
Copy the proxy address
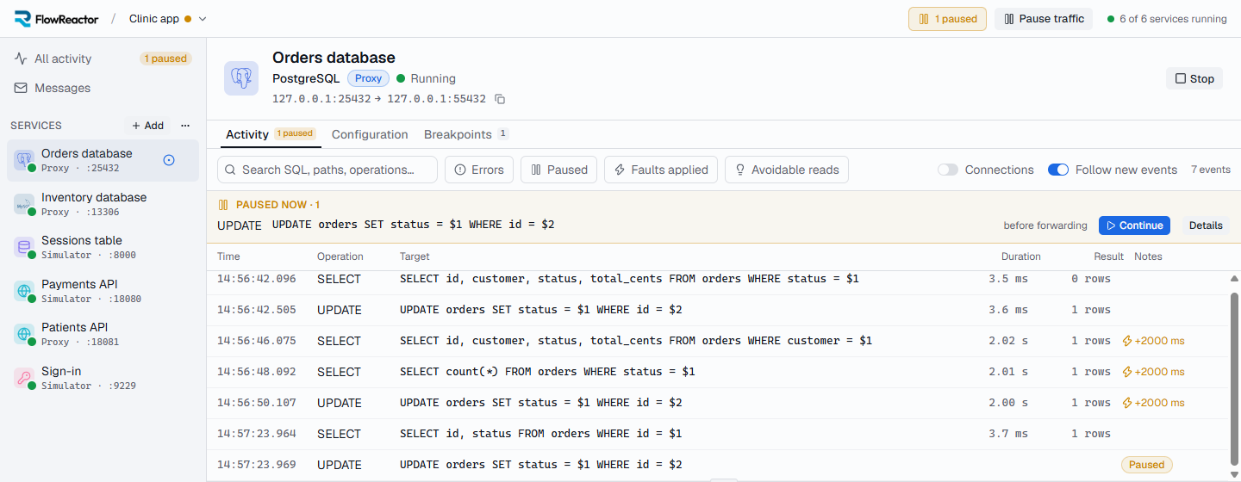500,99
